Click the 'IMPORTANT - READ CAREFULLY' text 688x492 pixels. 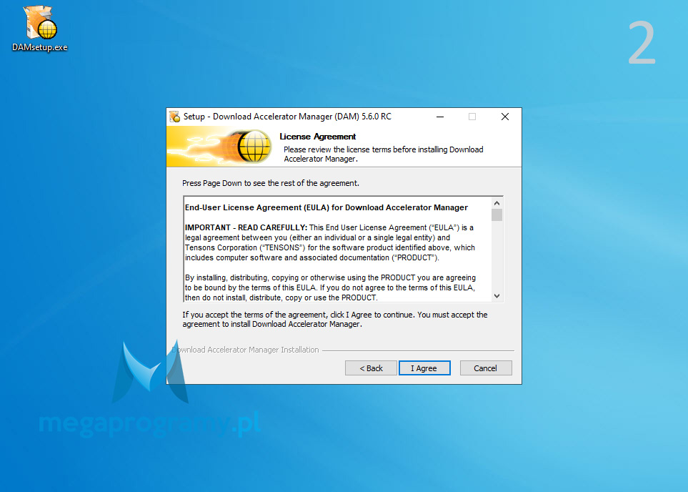click(246, 227)
